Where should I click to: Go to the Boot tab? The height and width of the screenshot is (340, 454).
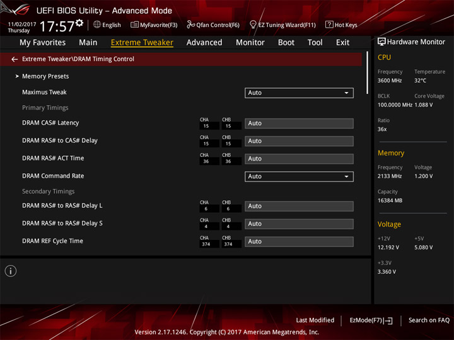(x=286, y=43)
